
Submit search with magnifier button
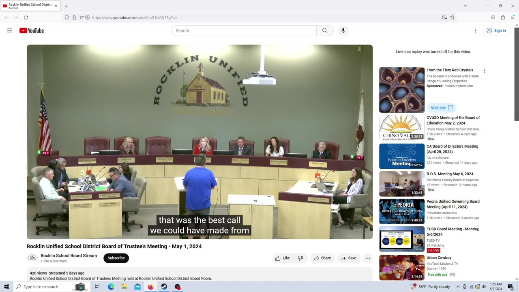325,30
